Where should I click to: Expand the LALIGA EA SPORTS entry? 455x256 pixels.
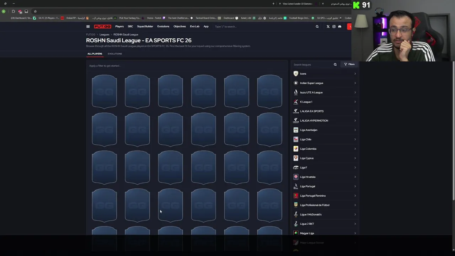click(x=355, y=111)
